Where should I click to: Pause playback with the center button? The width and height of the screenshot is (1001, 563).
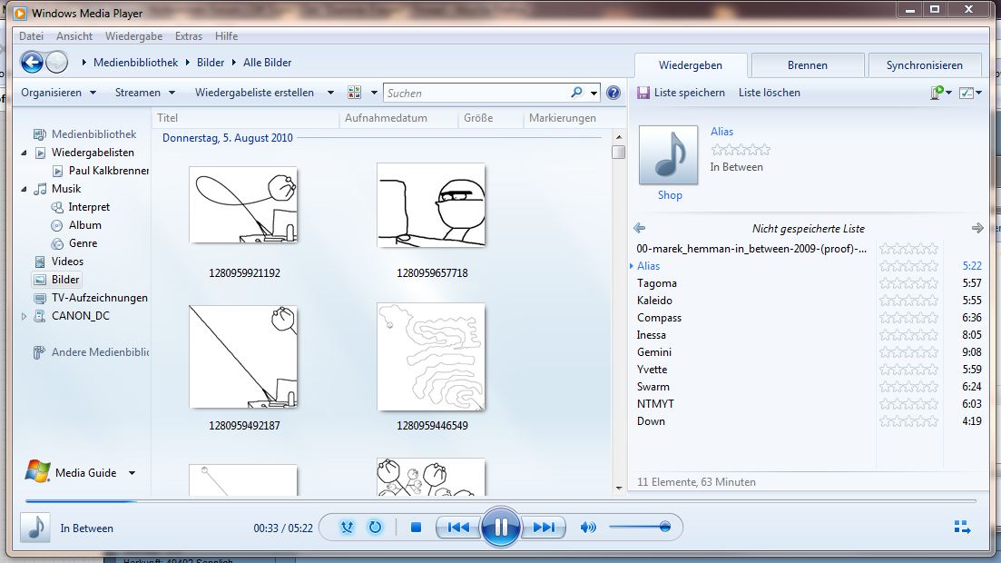(x=500, y=527)
